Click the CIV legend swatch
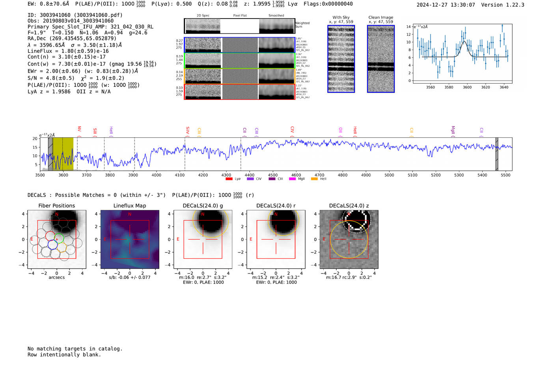552x376 pixels. 250,179
